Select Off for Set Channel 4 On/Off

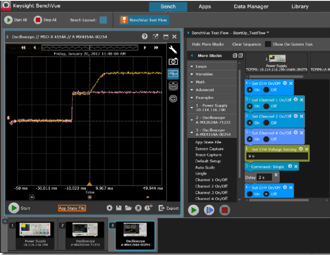[x=266, y=139]
